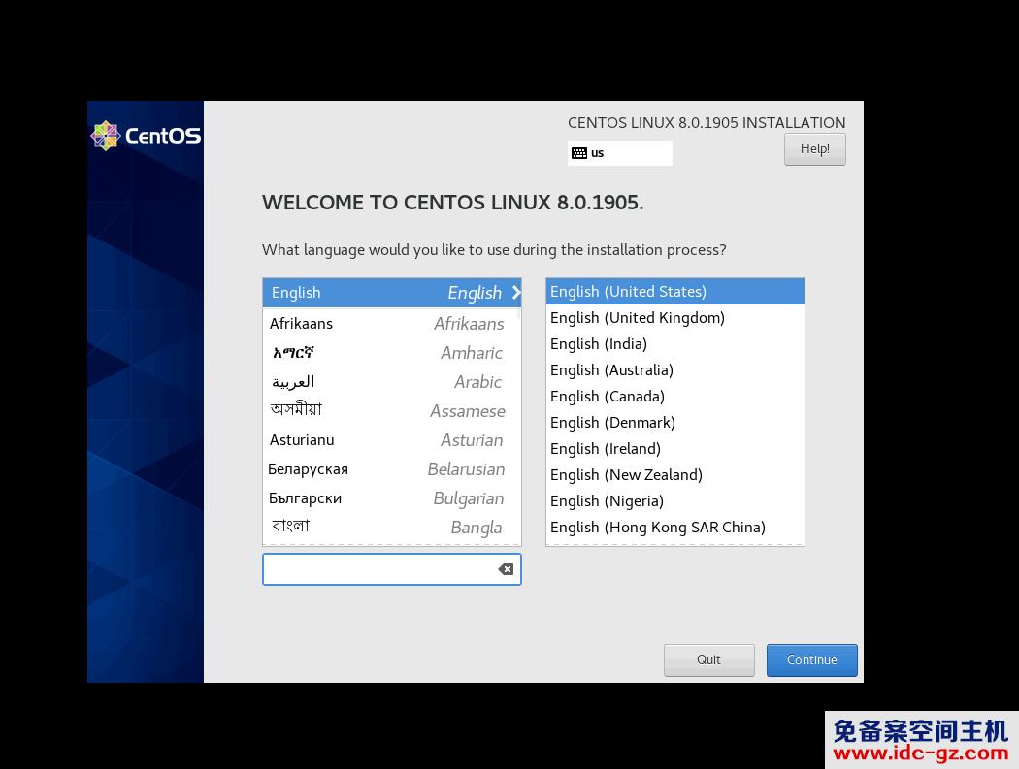The image size is (1019, 769).
Task: Select the Arabic language row
Action: 392,382
